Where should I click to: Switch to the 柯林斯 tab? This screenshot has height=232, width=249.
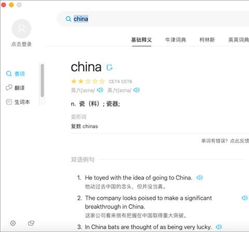tap(207, 40)
